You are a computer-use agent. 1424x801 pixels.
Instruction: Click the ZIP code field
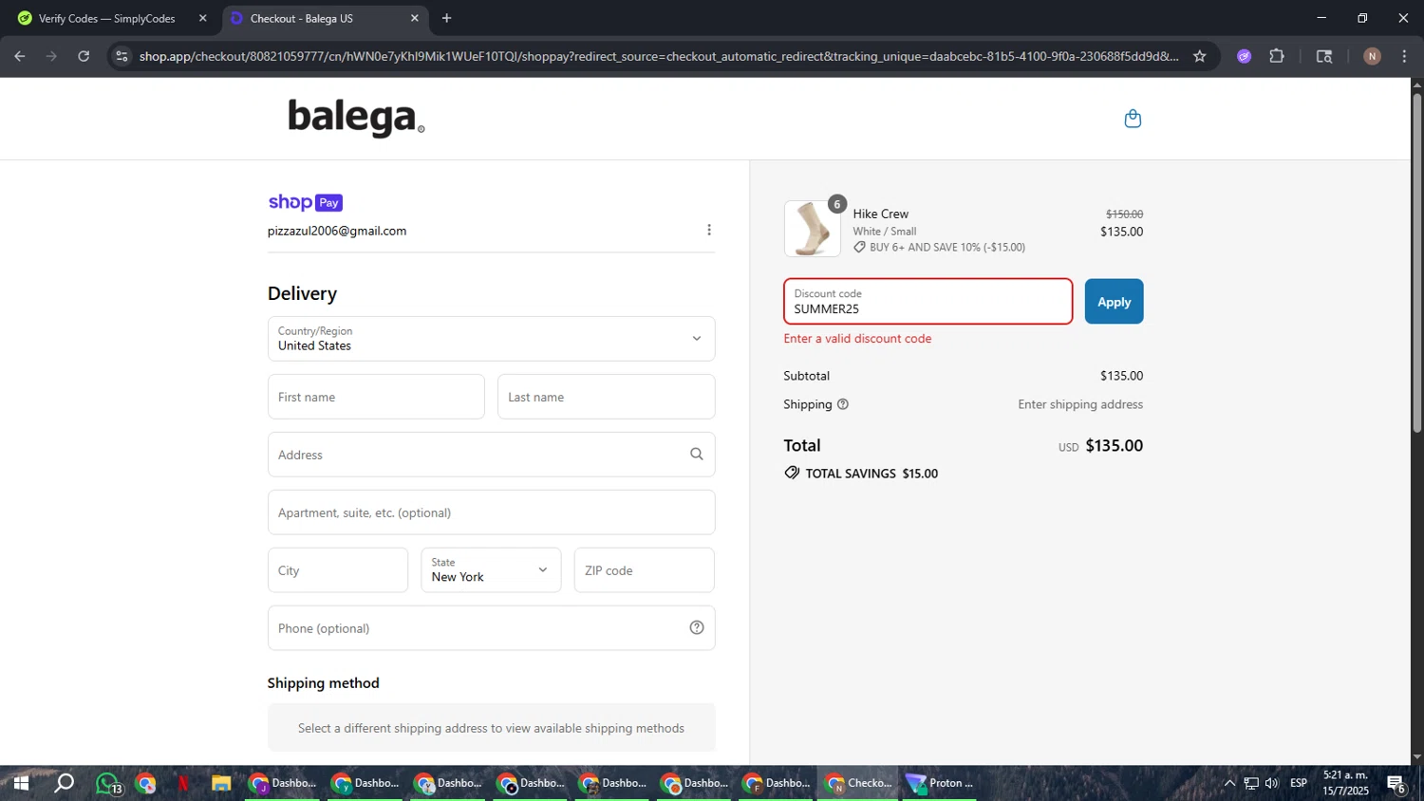[645, 570]
